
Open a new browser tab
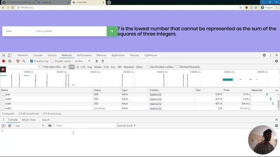pos(109,2)
